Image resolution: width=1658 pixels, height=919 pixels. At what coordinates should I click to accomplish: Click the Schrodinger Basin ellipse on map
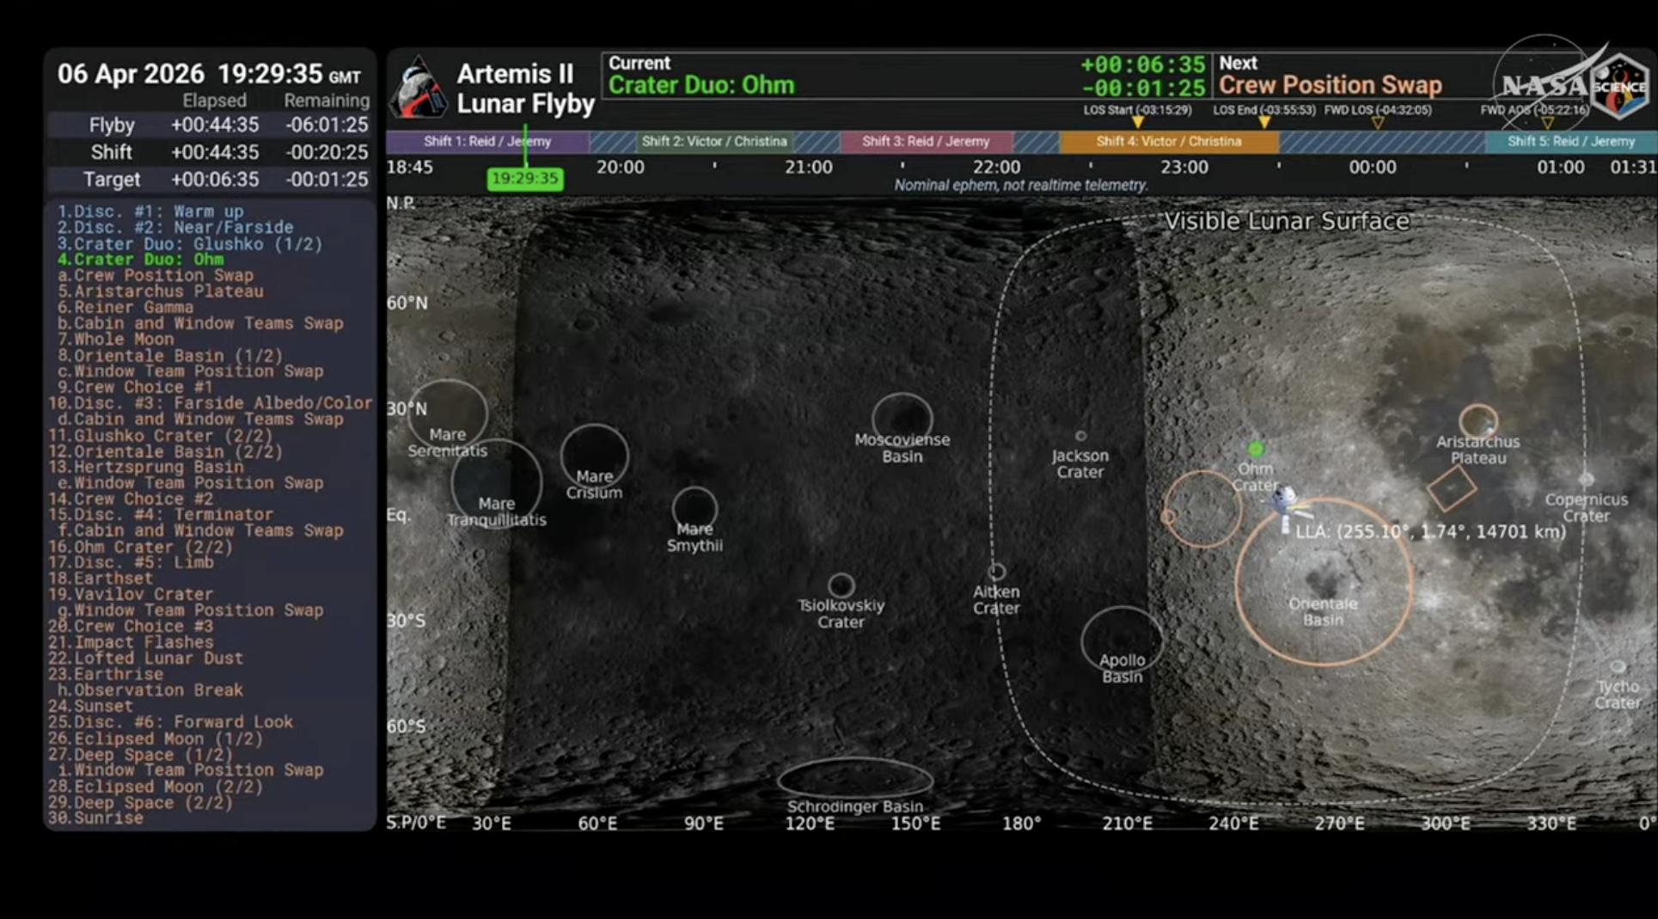point(854,778)
